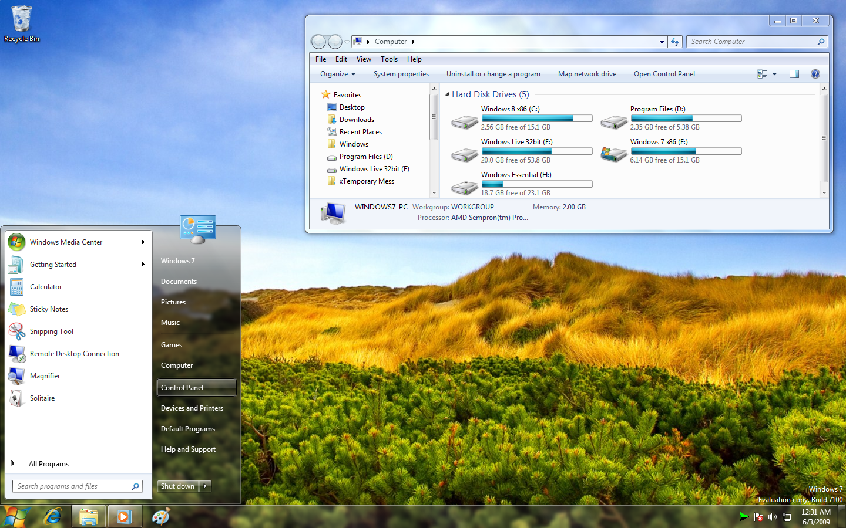Click the Change your view icon
The width and height of the screenshot is (846, 528).
[x=762, y=74]
